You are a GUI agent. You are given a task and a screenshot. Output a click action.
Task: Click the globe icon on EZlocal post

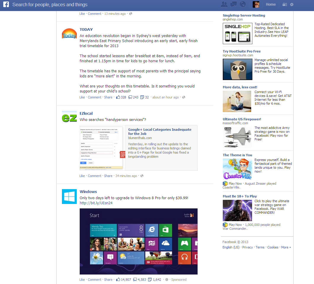pos(142,176)
